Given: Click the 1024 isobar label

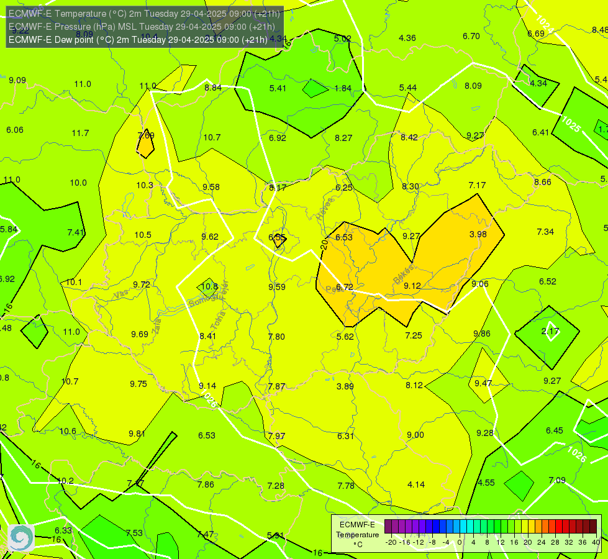Looking at the screenshot, I should [x=545, y=24].
